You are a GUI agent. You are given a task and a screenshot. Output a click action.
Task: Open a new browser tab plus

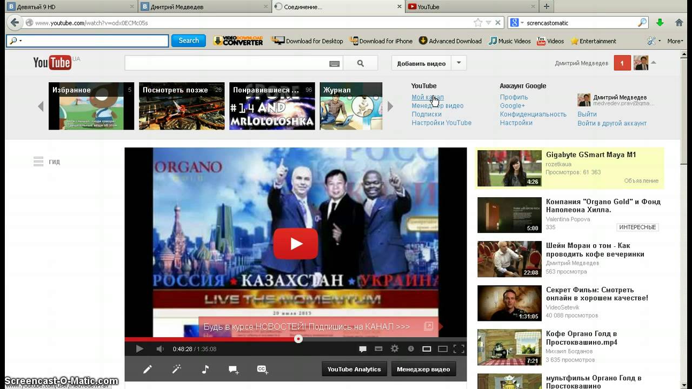pos(547,6)
